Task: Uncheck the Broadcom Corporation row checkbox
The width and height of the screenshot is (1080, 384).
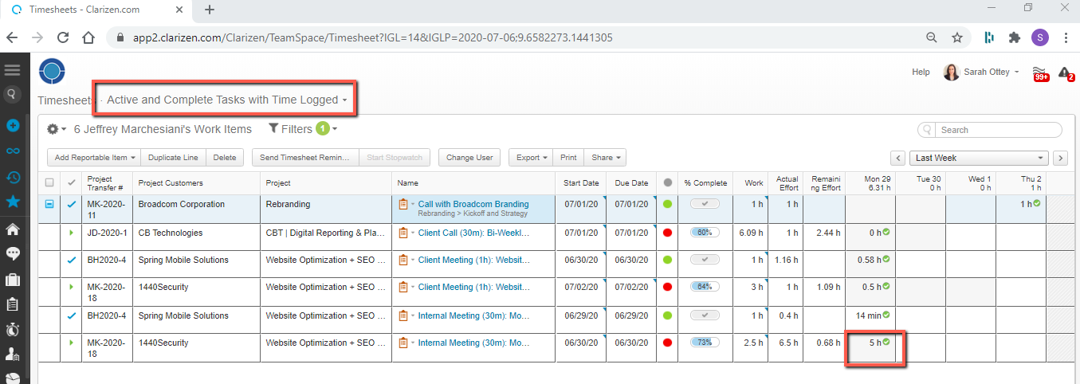Action: pos(50,205)
